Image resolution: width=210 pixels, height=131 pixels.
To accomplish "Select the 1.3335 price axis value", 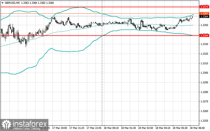I will tap(204, 44).
